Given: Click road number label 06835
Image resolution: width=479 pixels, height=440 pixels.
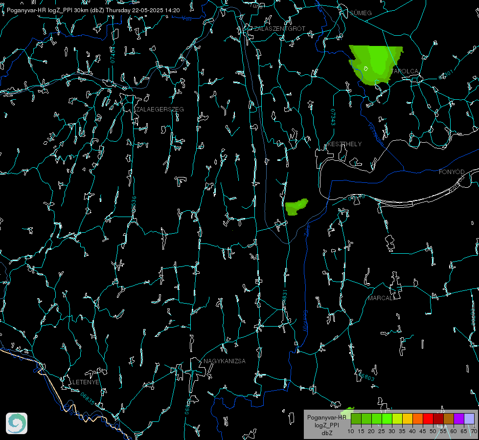Looking at the screenshot, I should point(88,399).
